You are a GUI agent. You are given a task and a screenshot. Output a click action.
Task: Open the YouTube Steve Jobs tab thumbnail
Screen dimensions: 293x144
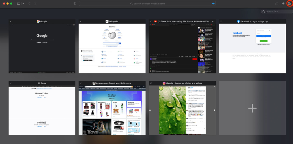(x=182, y=48)
